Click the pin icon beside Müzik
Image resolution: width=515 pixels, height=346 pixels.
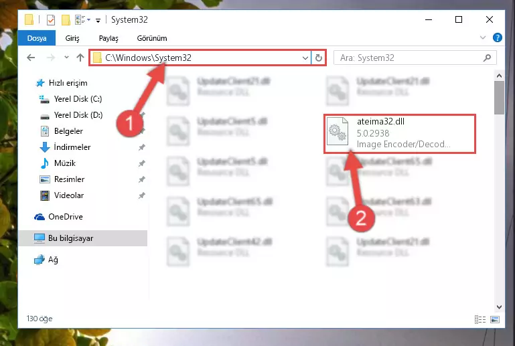[141, 163]
